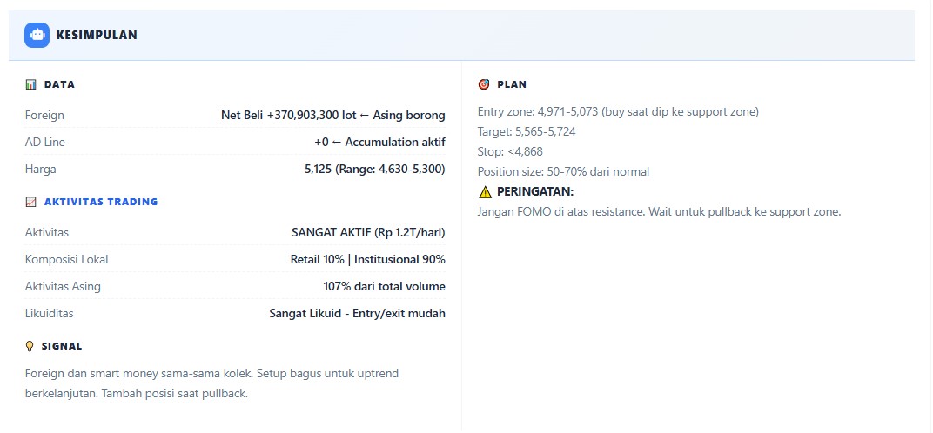Click the Jangan FOMO warning text

click(x=659, y=211)
